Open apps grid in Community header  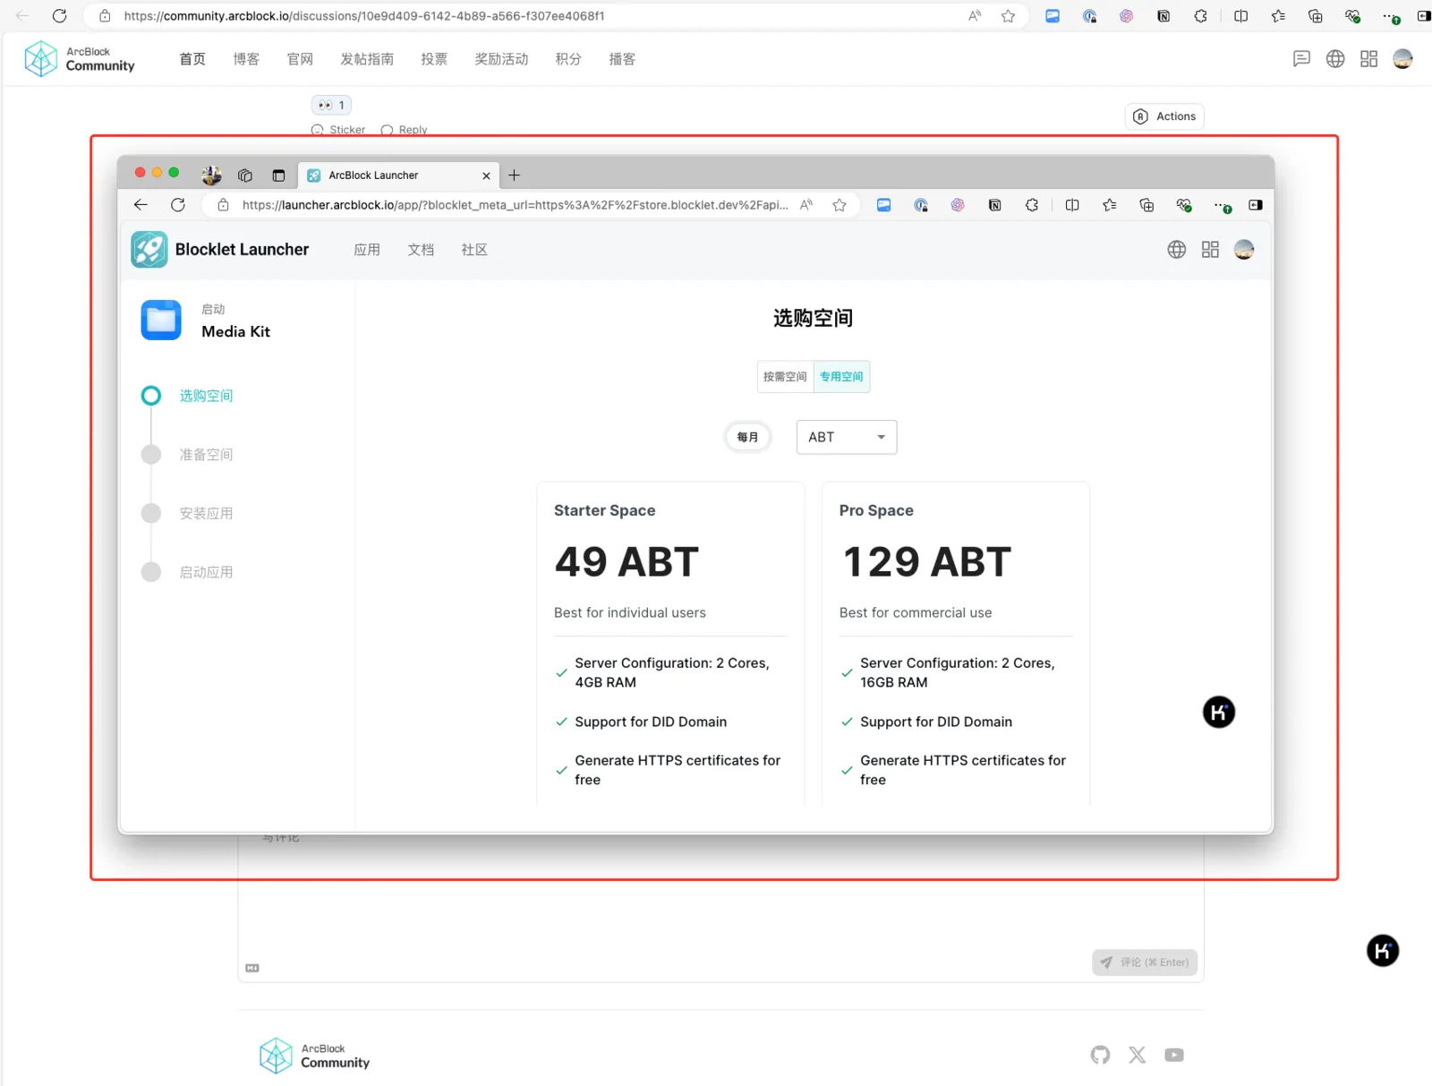1368,59
